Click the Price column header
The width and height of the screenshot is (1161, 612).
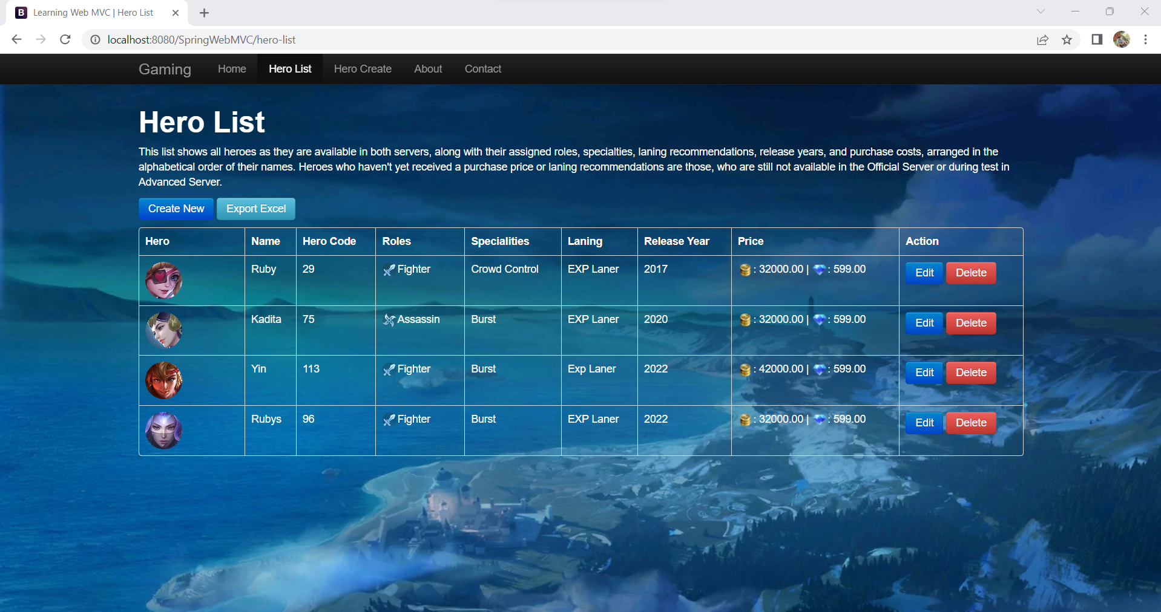(815, 241)
